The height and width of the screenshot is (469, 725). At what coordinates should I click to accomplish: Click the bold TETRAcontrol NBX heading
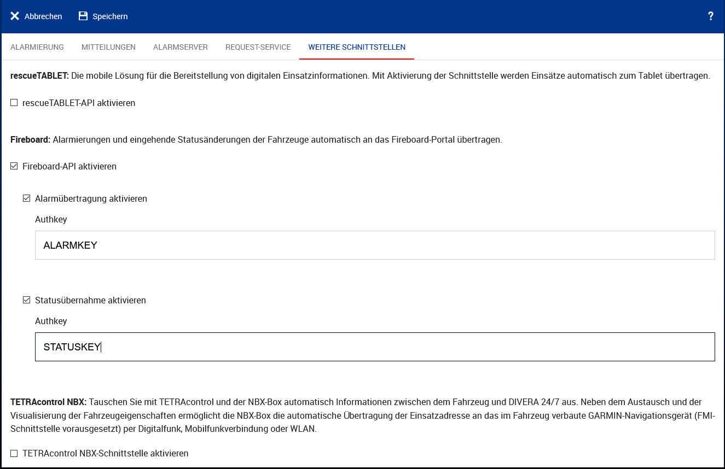pos(48,402)
